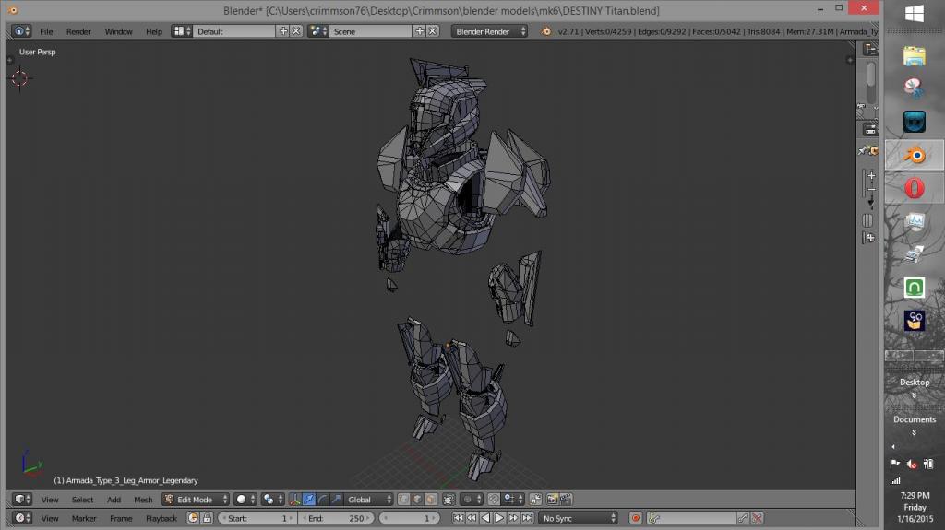
Task: Delete the current Scene
Action: click(432, 31)
